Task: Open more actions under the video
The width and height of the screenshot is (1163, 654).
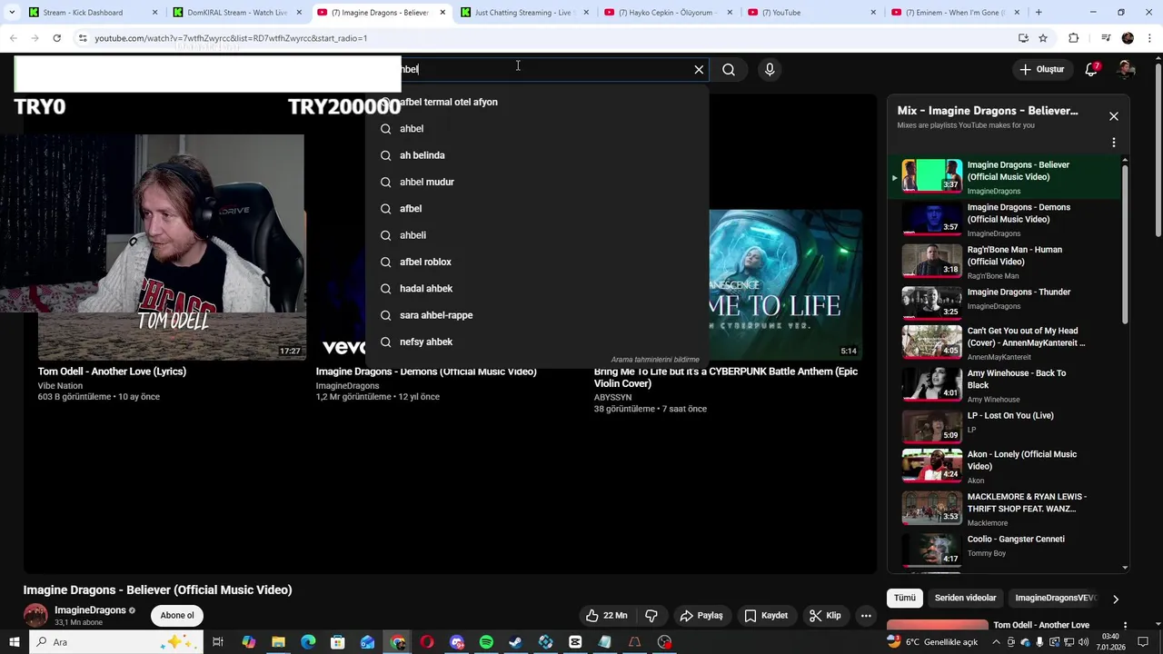Action: click(866, 615)
